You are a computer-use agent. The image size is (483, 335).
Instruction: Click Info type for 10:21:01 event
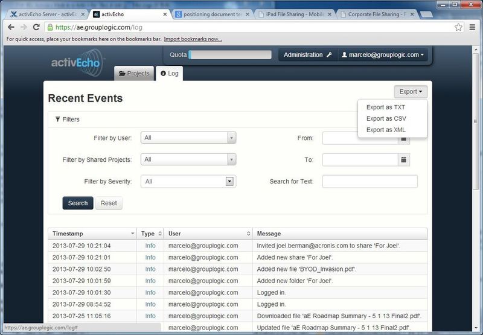coord(150,257)
